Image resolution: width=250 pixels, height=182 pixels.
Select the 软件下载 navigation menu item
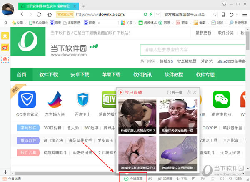tap(48, 75)
